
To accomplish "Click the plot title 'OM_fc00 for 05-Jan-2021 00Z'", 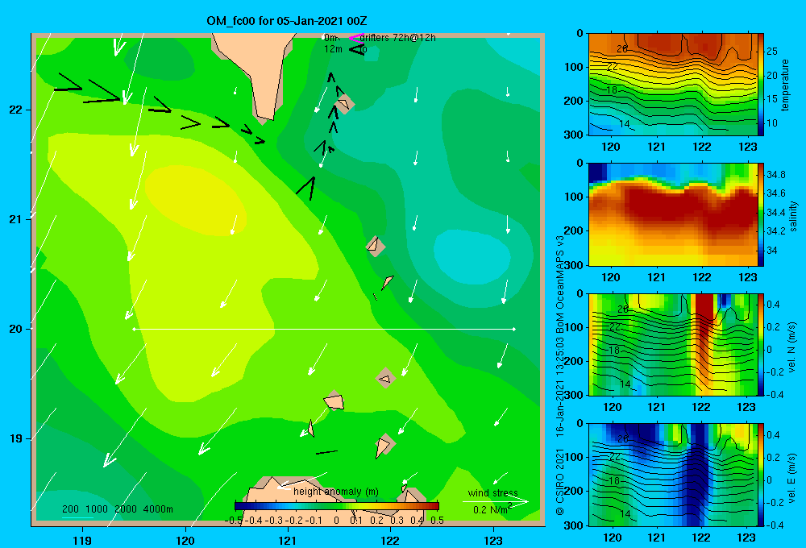I will 287,21.
